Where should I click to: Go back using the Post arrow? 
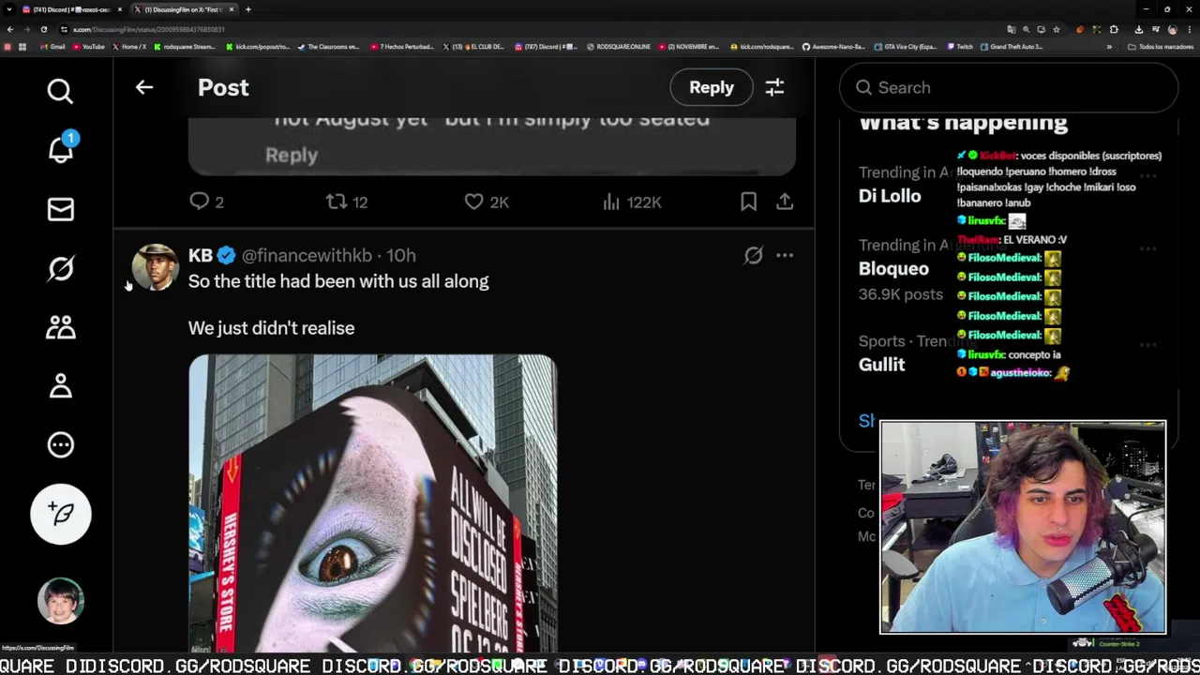143,87
